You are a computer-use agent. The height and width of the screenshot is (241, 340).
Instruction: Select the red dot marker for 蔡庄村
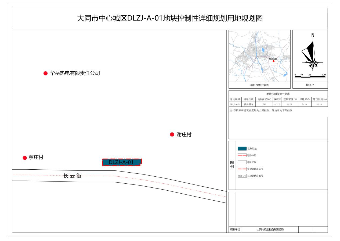[x=25, y=158]
